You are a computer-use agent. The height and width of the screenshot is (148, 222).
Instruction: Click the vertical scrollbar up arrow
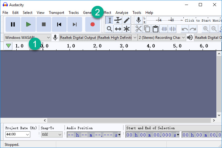pyautogui.click(x=219, y=54)
